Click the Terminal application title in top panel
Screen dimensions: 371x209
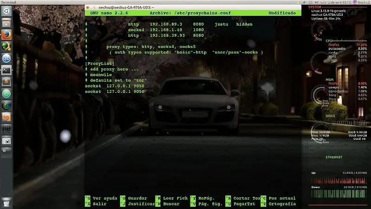[x=8, y=2]
